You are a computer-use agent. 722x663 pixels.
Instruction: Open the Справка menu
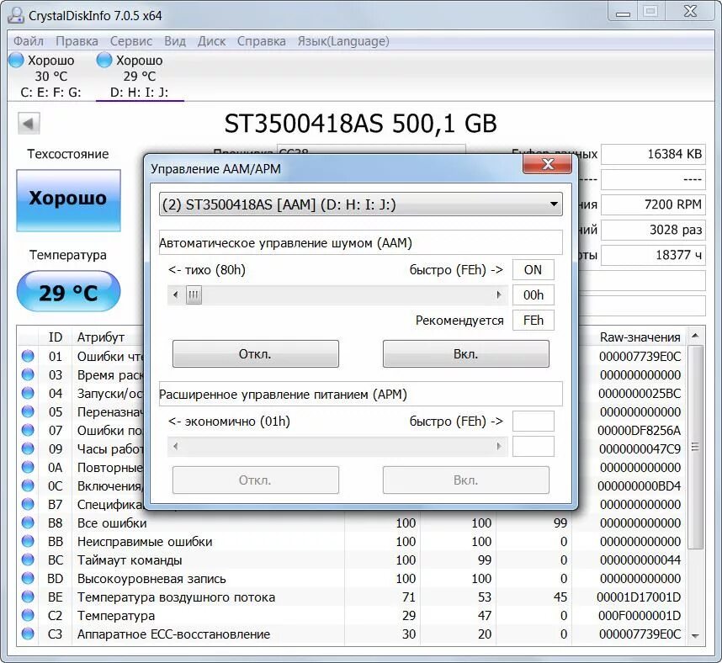coord(261,41)
